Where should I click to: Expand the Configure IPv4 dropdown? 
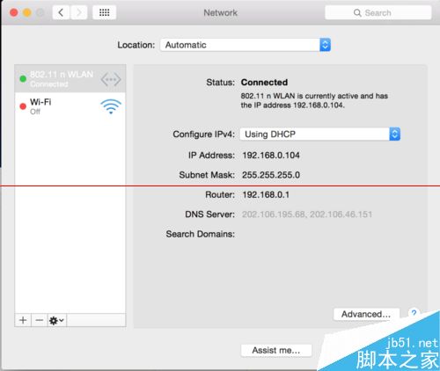point(320,135)
